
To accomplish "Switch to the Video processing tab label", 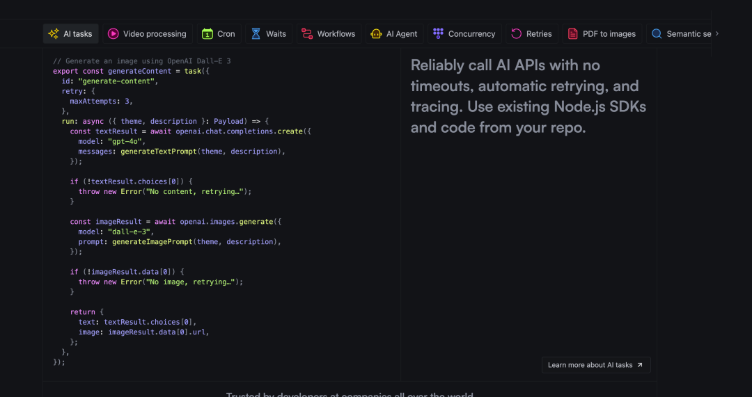I will [155, 33].
